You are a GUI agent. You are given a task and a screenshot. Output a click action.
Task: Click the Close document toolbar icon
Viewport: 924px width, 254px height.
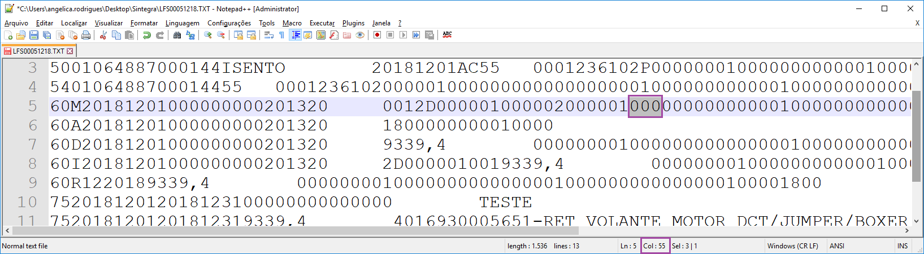pyautogui.click(x=60, y=35)
